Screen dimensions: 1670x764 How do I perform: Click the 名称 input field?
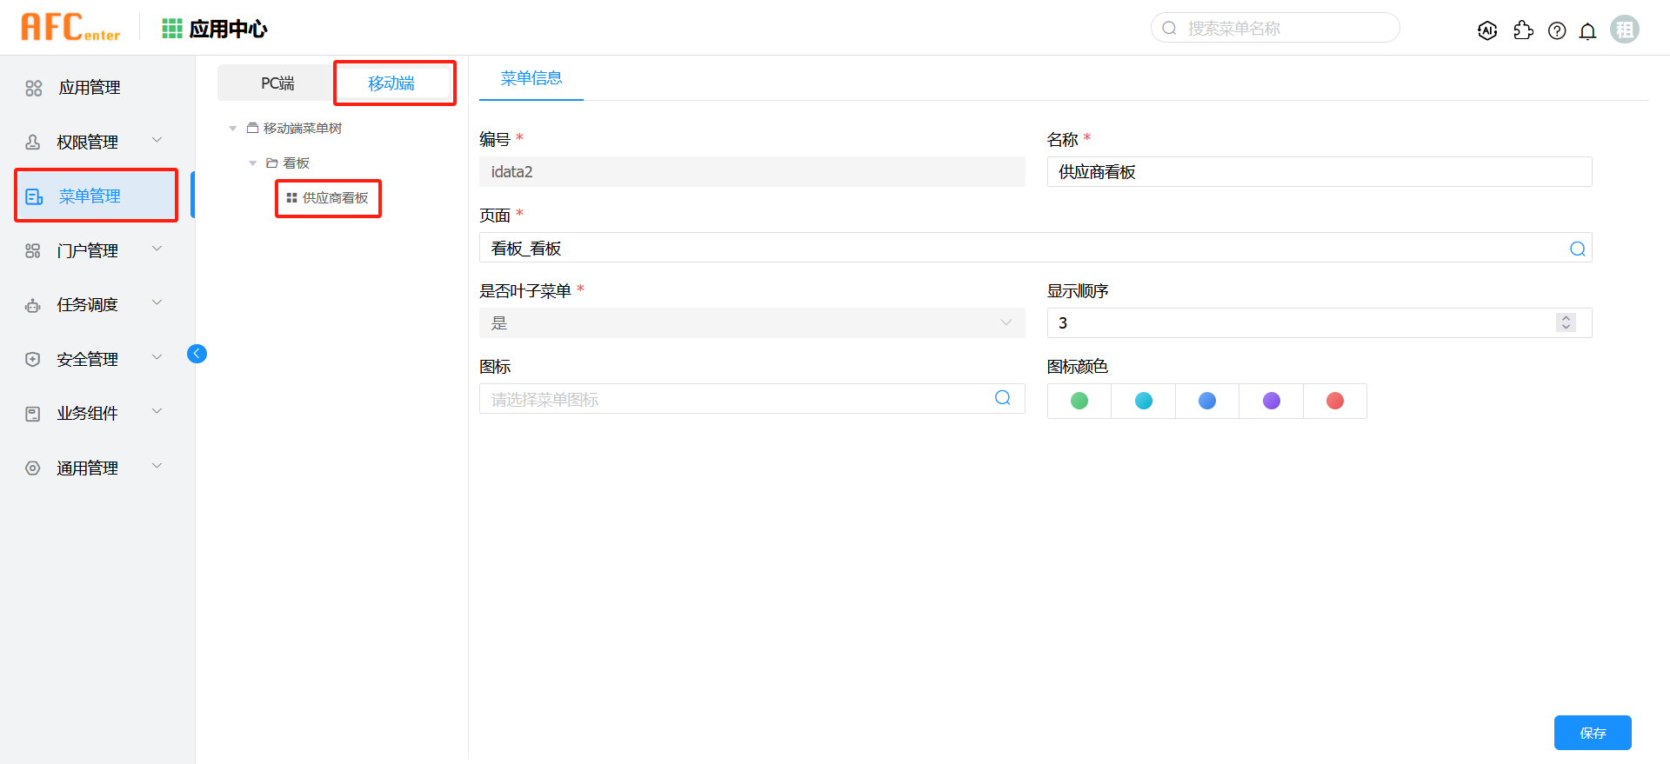(x=1319, y=172)
